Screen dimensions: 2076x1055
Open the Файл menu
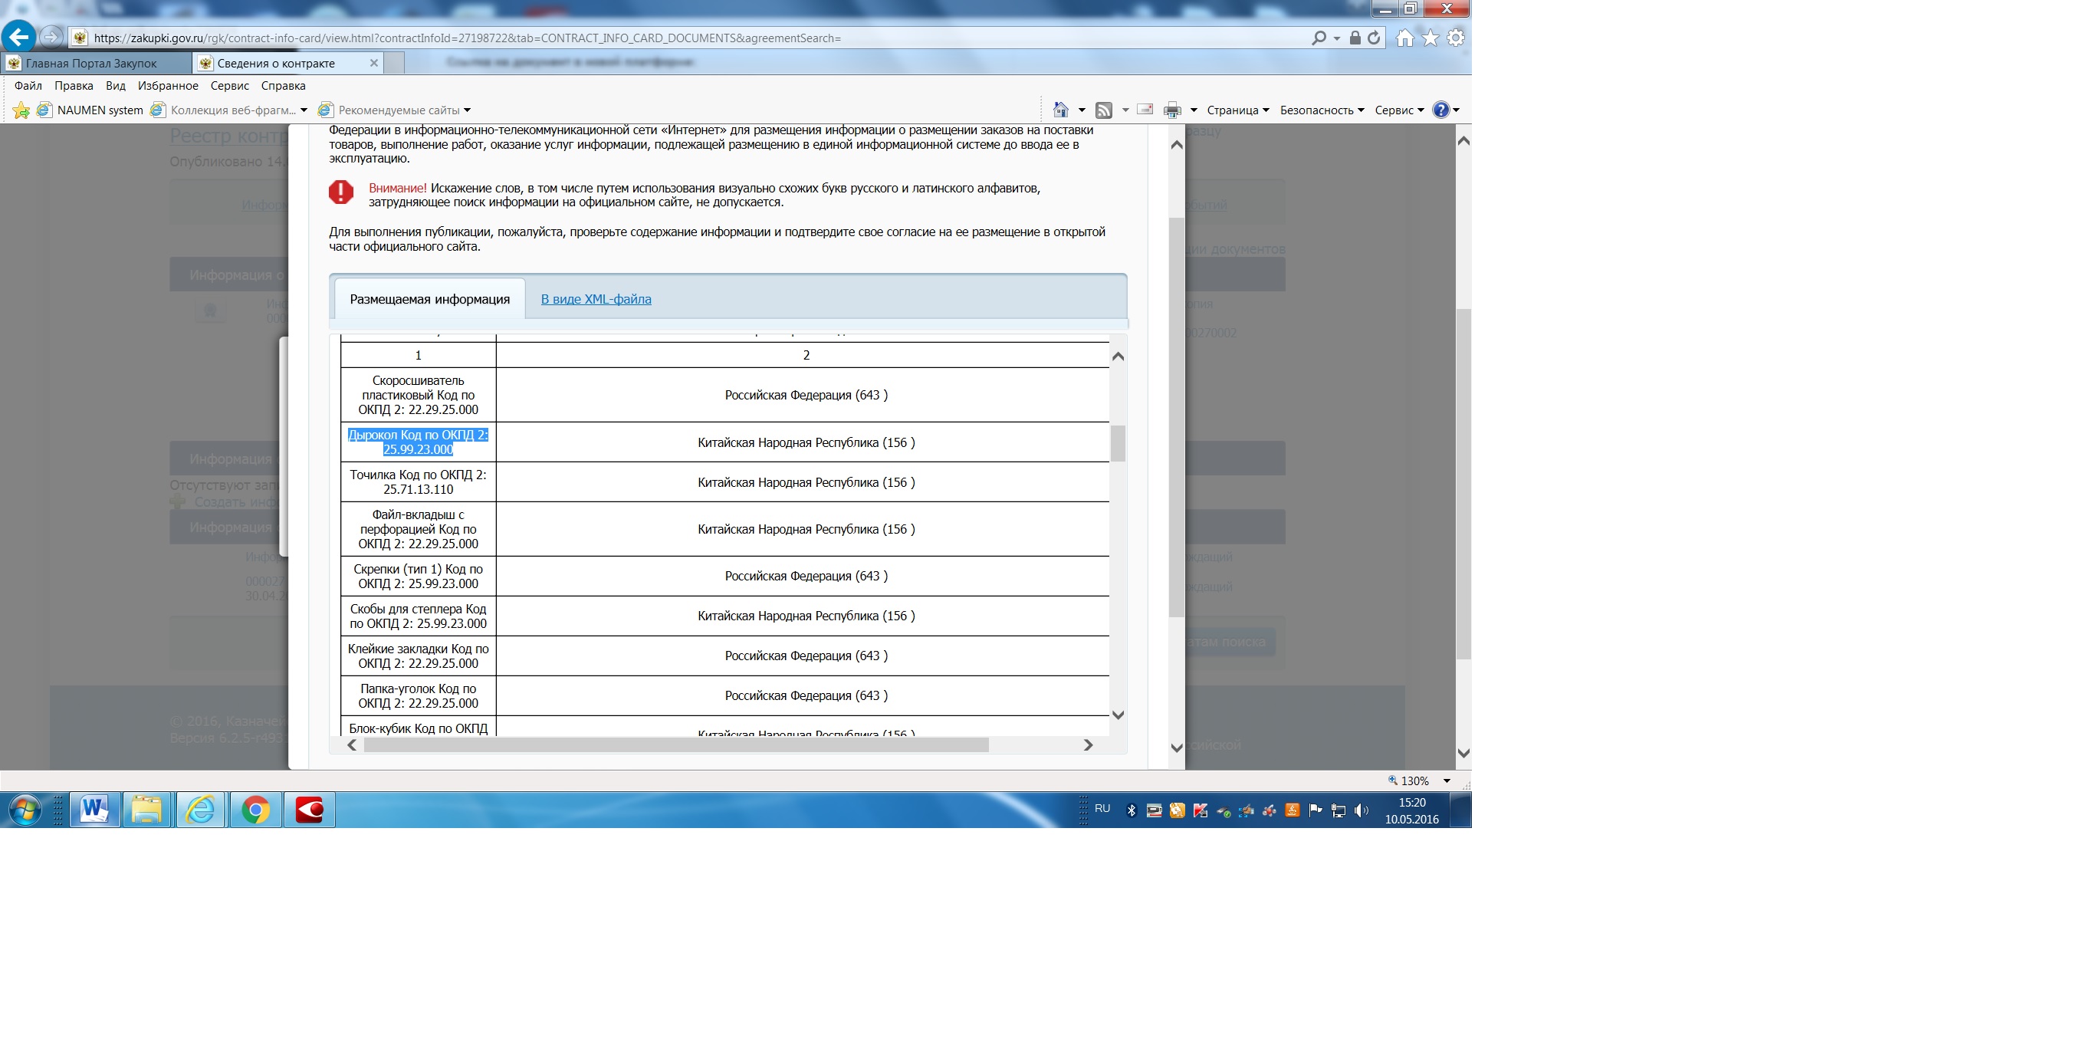click(x=28, y=85)
